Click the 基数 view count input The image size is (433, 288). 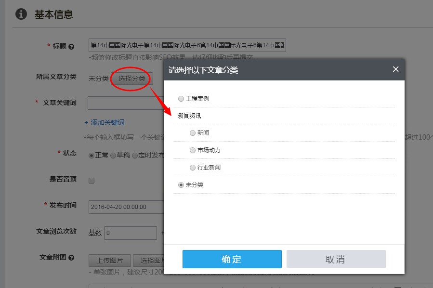click(130, 233)
